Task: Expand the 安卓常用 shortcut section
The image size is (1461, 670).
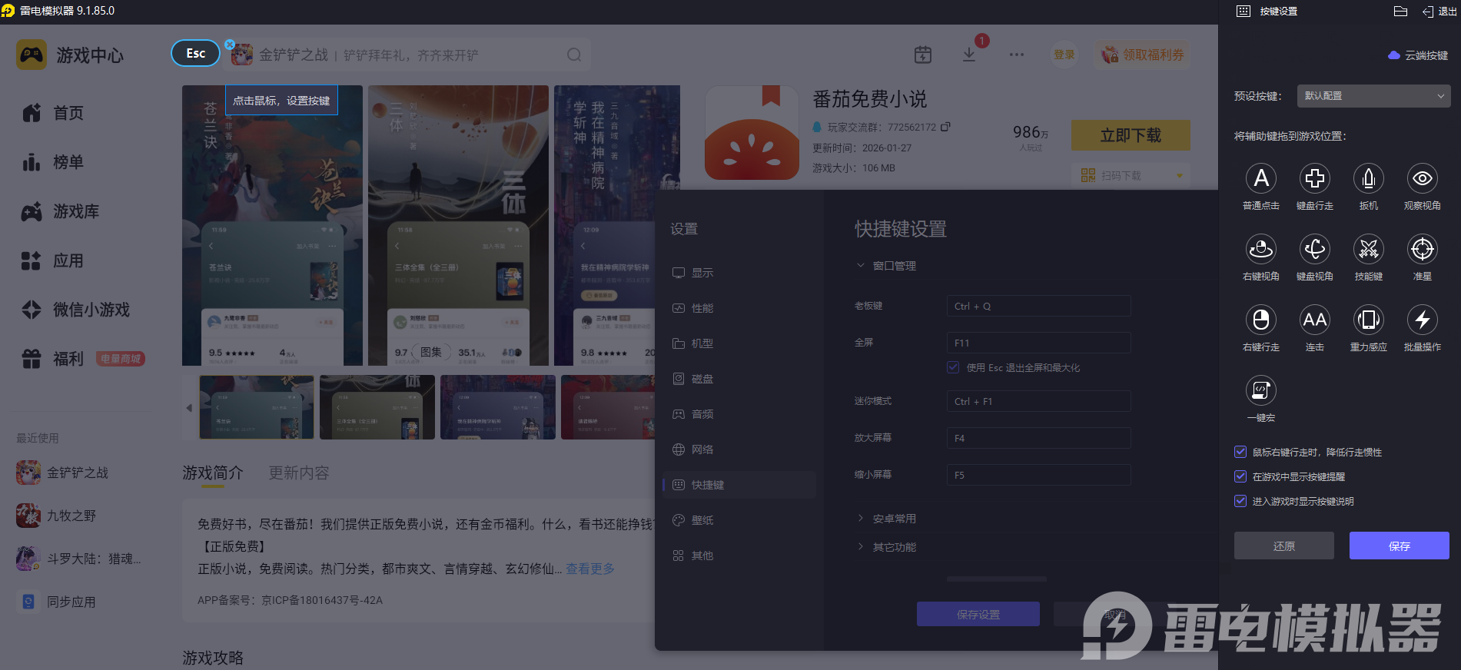Action: pyautogui.click(x=894, y=519)
